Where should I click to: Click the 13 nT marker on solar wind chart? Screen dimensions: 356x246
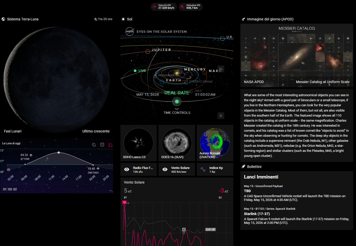coord(124,202)
